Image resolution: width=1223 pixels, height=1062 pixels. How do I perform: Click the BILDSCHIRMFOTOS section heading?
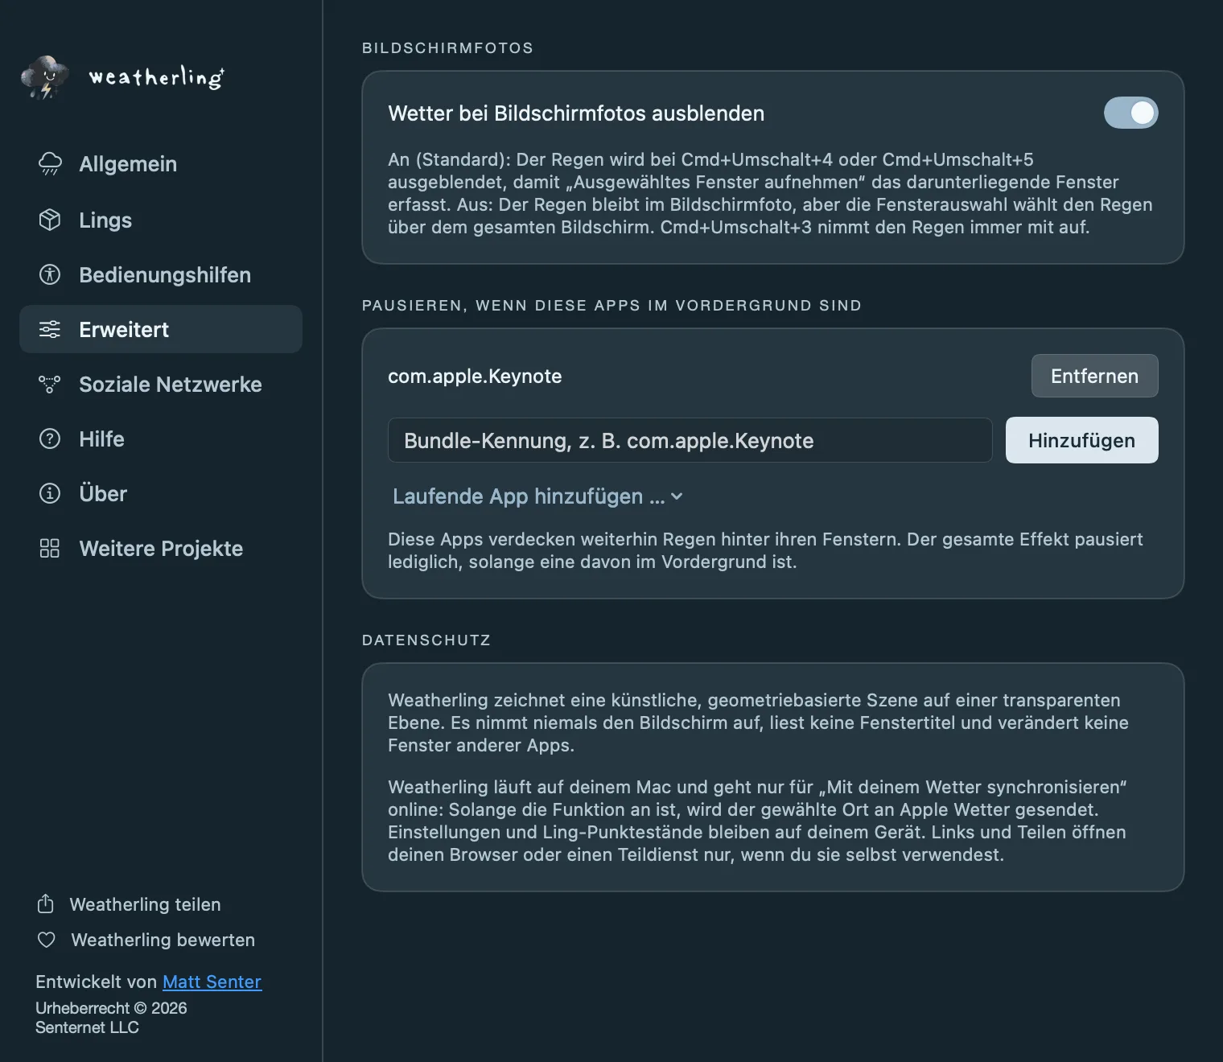point(447,47)
